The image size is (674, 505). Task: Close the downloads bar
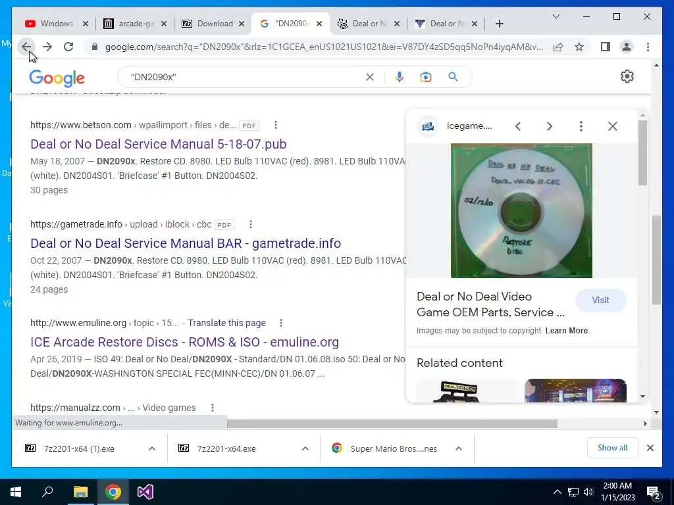pyautogui.click(x=650, y=448)
